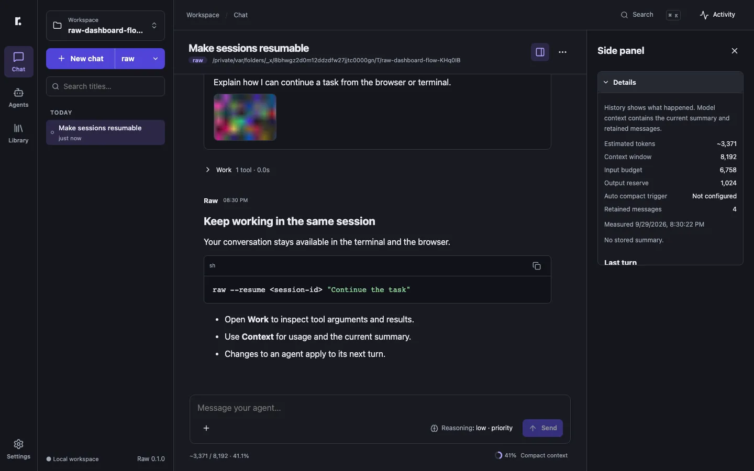Open the Workspace selector dropdown
754x471 pixels.
pos(105,26)
